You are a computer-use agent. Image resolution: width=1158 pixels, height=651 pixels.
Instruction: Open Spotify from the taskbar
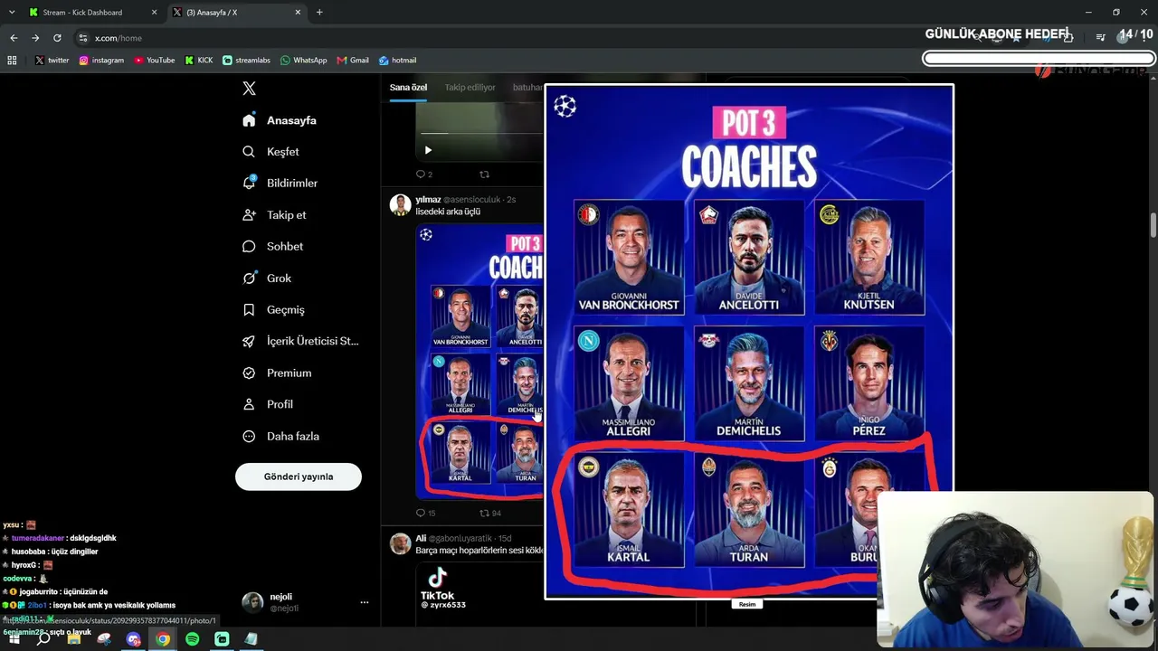click(193, 639)
